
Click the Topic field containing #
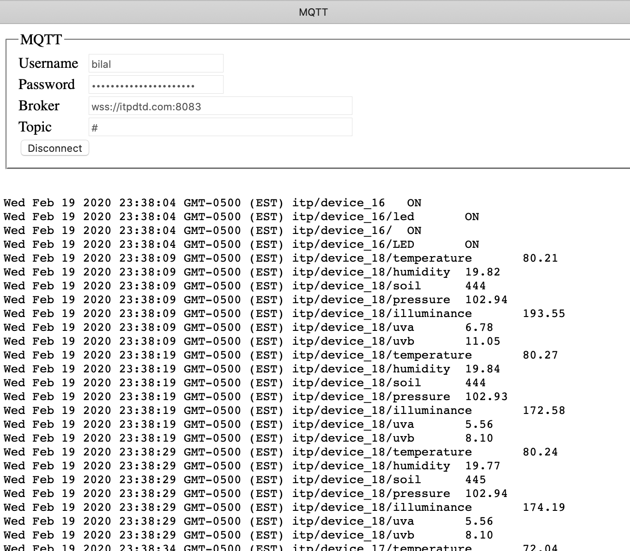220,127
